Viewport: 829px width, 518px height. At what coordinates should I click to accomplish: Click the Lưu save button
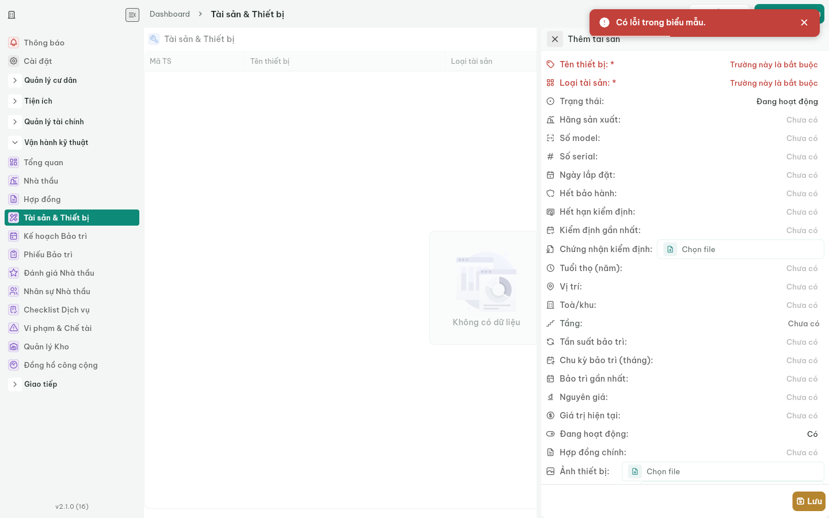pos(809,501)
